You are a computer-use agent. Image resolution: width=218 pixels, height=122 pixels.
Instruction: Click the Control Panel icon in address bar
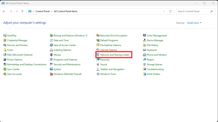(30, 11)
